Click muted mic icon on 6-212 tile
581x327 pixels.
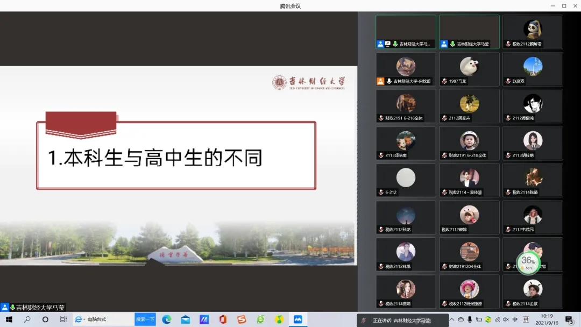(381, 193)
